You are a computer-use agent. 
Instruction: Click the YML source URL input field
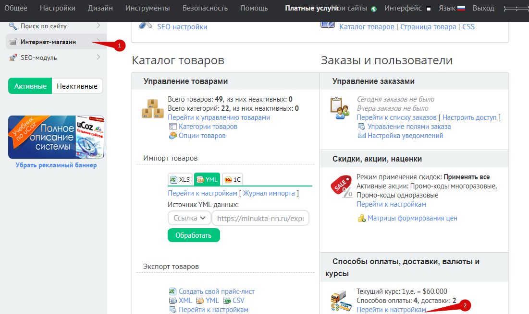click(260, 218)
